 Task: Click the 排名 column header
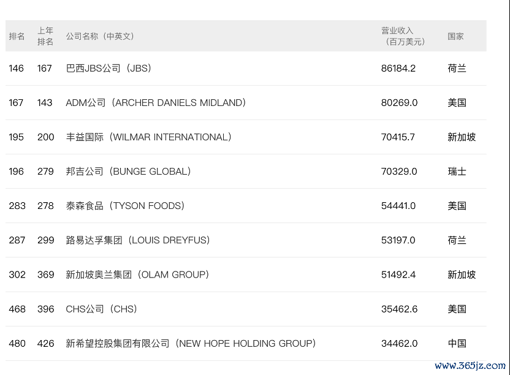17,36
